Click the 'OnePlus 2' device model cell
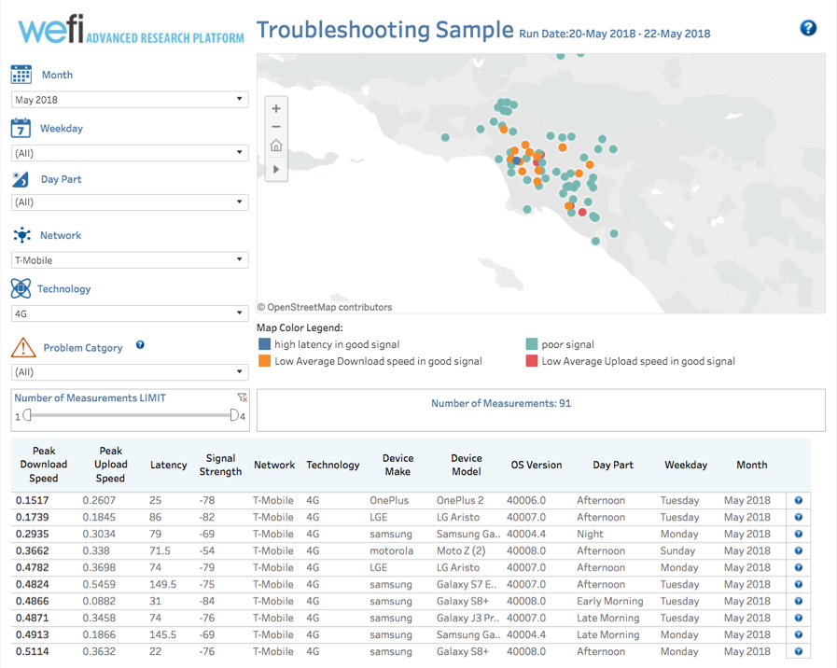837x668 pixels. [x=460, y=500]
